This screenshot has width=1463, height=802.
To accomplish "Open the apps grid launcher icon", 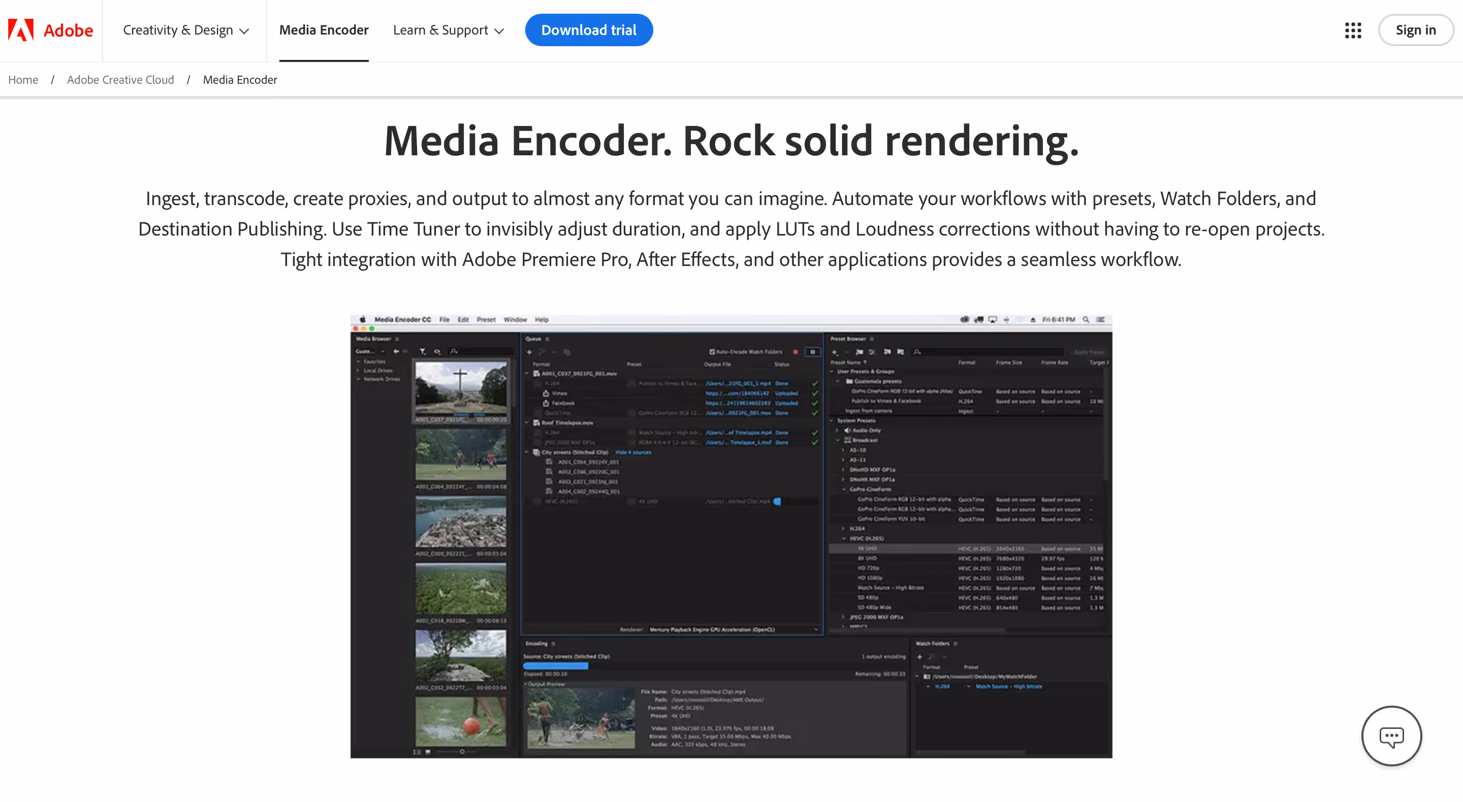I will [1353, 30].
